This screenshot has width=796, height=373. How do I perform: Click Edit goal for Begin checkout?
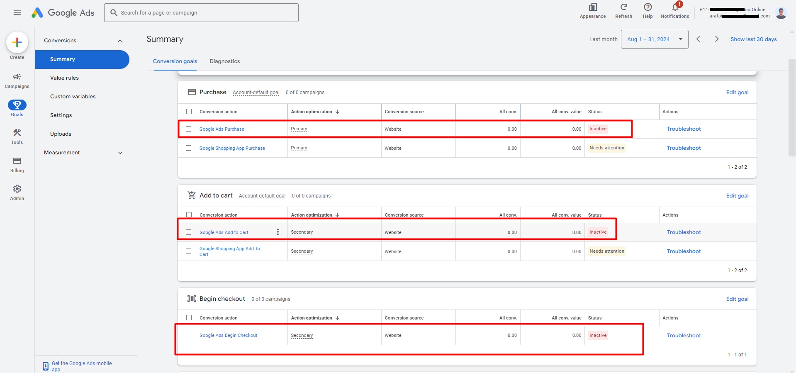[737, 299]
